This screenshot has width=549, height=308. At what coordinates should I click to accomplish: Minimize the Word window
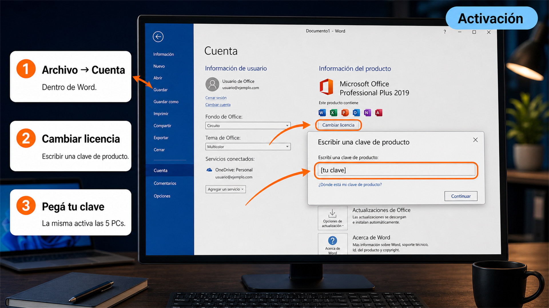pyautogui.click(x=460, y=32)
